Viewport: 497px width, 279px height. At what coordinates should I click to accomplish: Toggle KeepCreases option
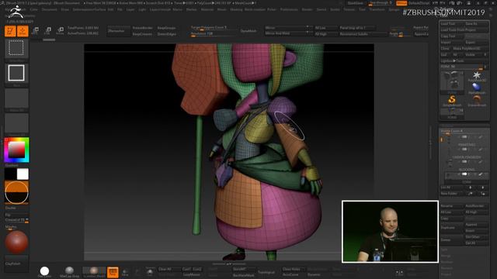pyautogui.click(x=142, y=34)
